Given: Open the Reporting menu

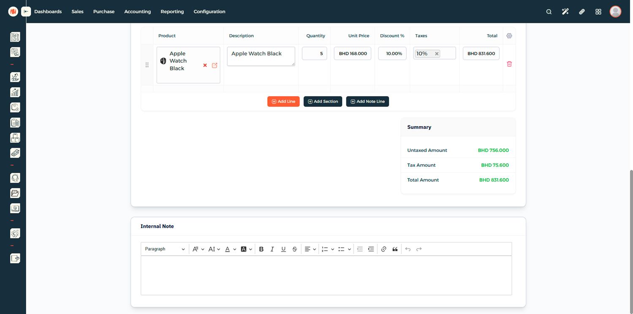Looking at the screenshot, I should (x=172, y=12).
